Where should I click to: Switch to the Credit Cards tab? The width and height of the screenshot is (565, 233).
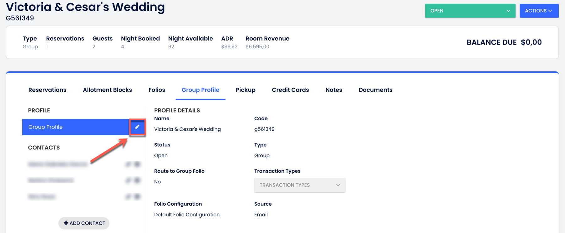tap(290, 90)
